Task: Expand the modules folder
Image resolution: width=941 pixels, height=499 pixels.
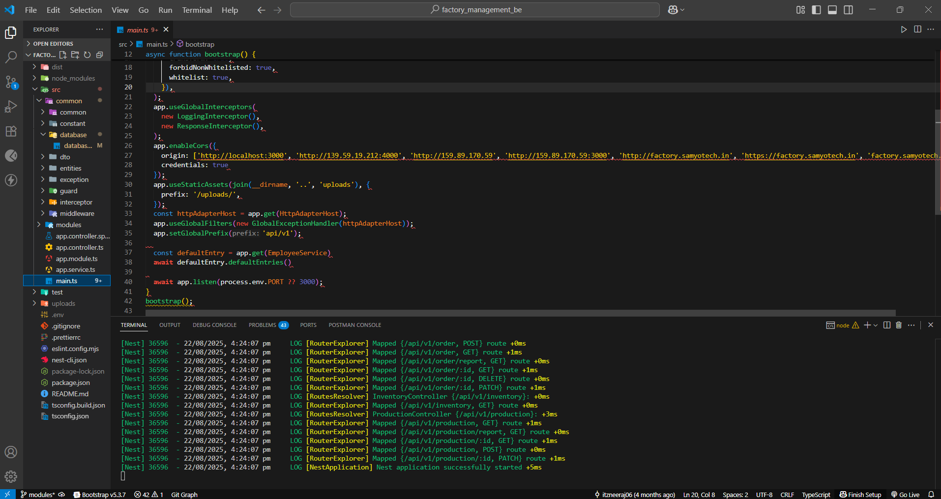Action: pos(68,225)
